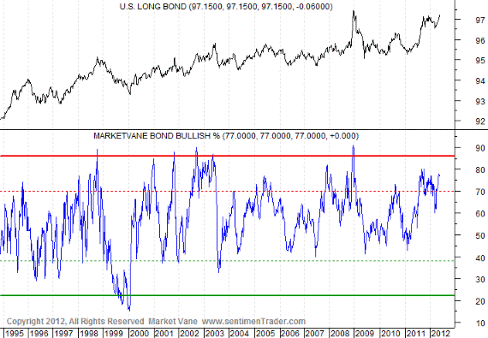Click the 2003 year label
Screen dimensions: 488x338
pyautogui.click(x=214, y=334)
